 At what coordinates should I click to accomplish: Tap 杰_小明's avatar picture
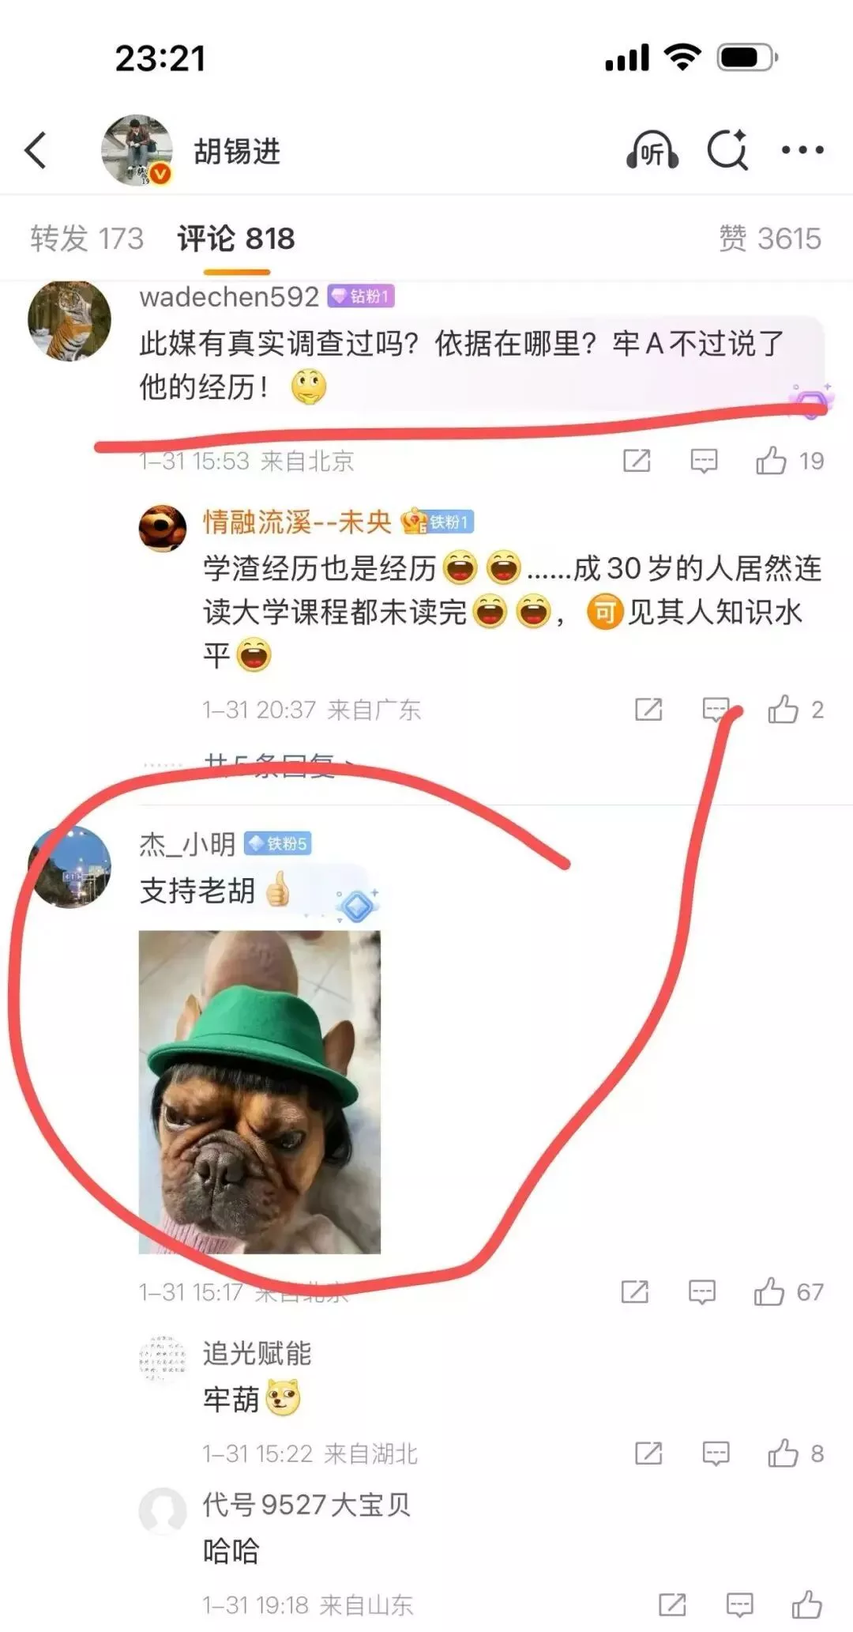click(x=70, y=867)
